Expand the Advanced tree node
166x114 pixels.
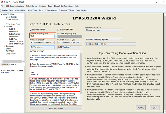[4, 46]
